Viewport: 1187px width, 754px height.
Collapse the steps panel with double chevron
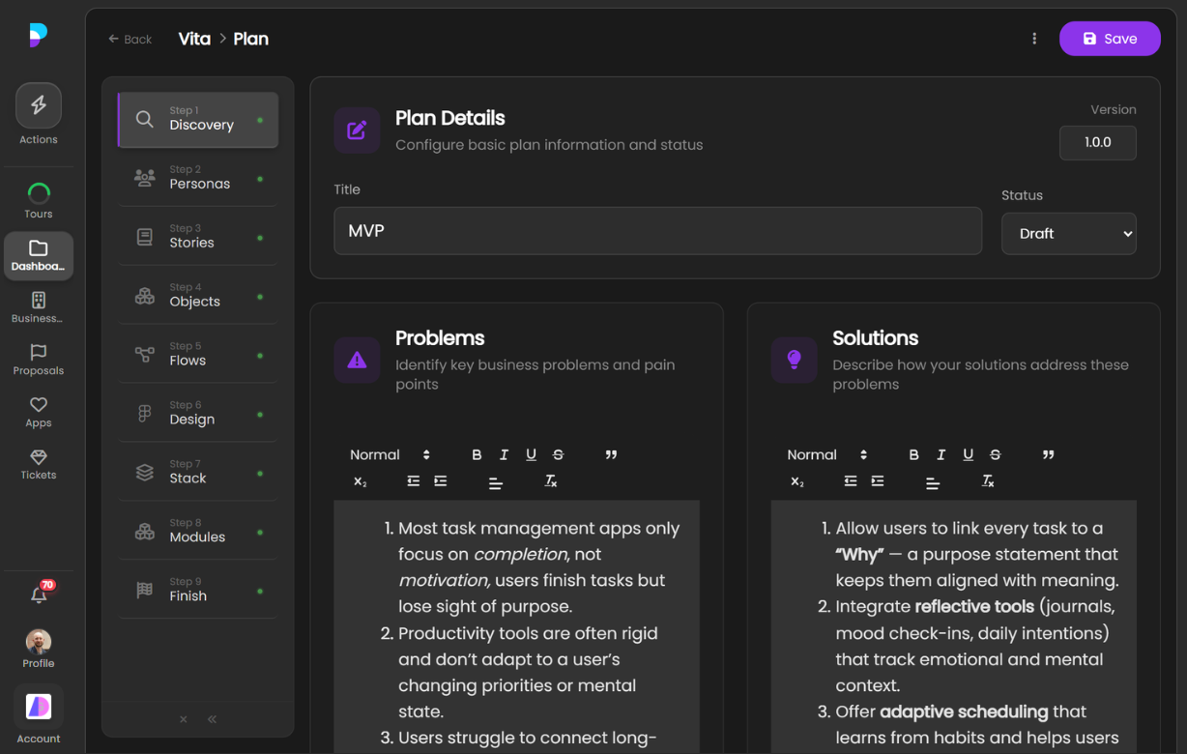[x=212, y=719]
